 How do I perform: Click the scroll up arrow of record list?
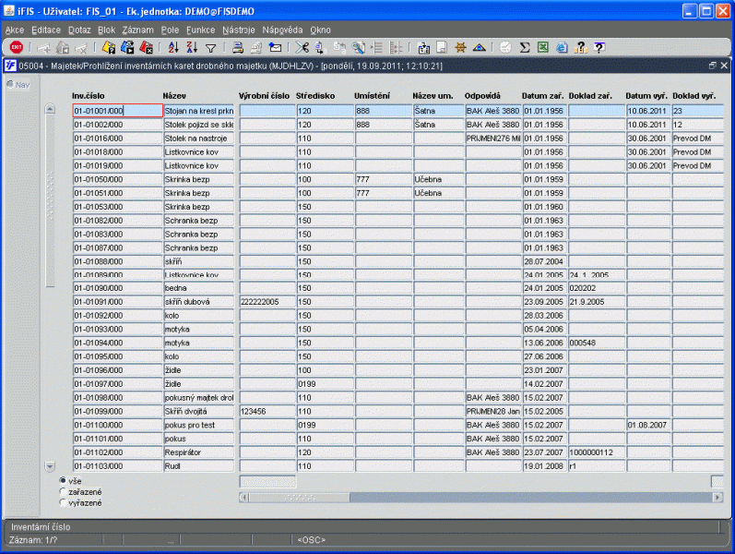tap(51, 110)
